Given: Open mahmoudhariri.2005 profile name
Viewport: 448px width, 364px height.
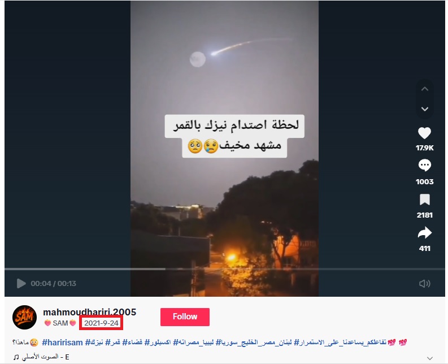Looking at the screenshot, I should [x=89, y=312].
